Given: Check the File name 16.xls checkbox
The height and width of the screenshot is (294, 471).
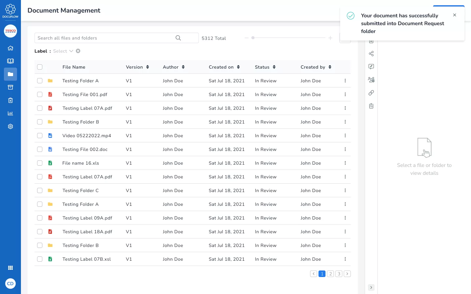Looking at the screenshot, I should pos(40,163).
